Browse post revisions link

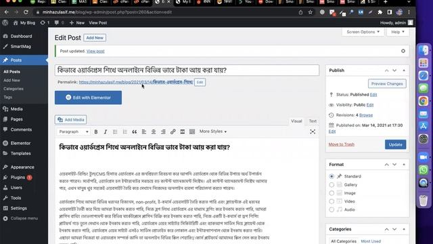[366, 115]
